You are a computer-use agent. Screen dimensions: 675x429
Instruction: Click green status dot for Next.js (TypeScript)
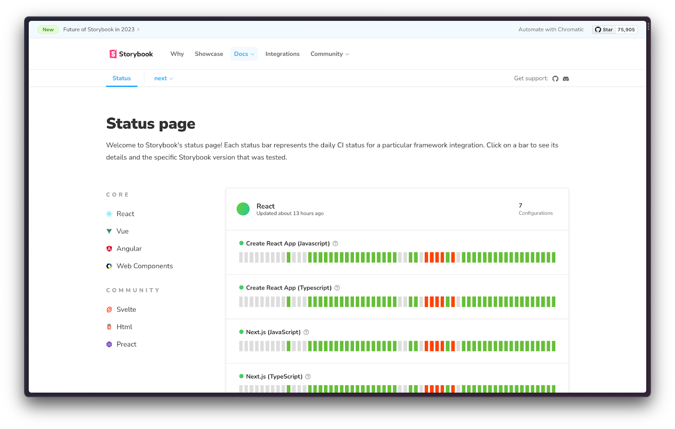[241, 376]
